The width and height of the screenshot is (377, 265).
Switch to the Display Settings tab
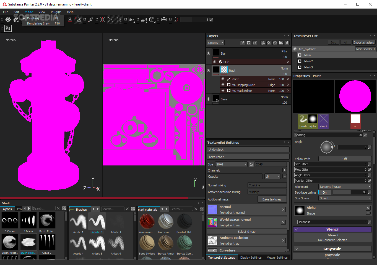tap(251, 258)
